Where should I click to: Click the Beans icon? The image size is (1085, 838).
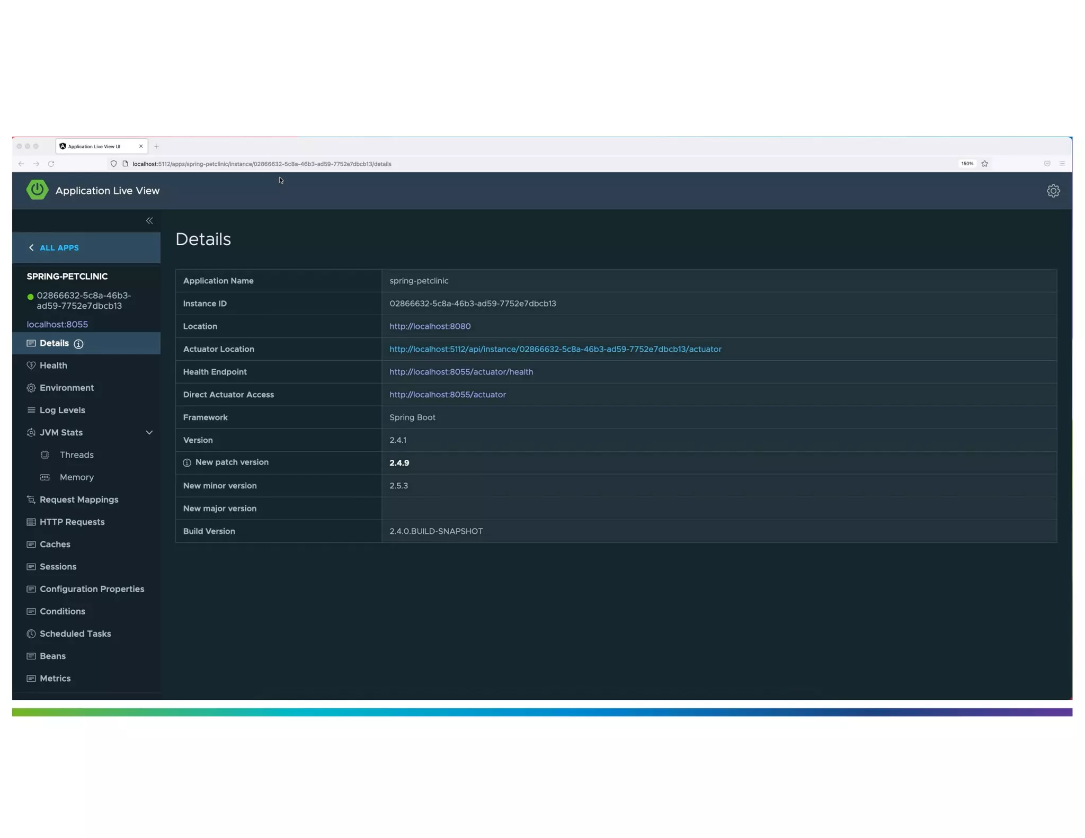coord(31,656)
